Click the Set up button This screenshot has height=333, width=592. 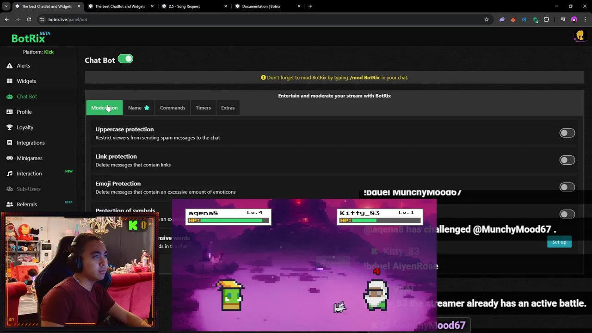point(559,242)
